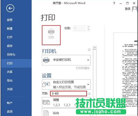Click the document print preview page
Image resolution: width=138 pixels, height=116 pixels.
point(126,74)
